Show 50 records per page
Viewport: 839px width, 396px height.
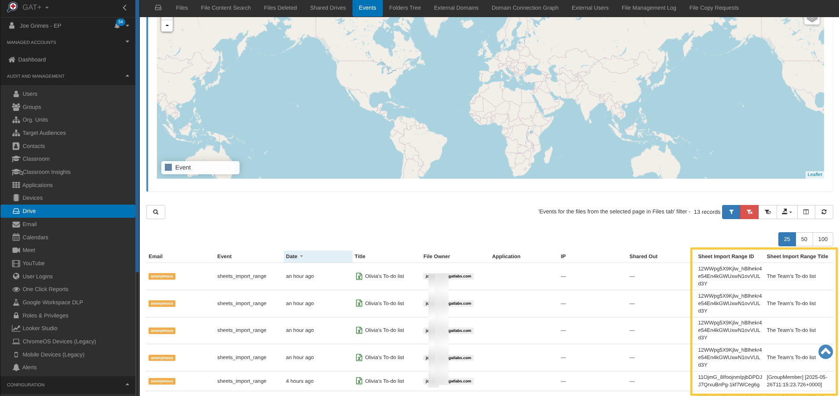click(x=804, y=239)
